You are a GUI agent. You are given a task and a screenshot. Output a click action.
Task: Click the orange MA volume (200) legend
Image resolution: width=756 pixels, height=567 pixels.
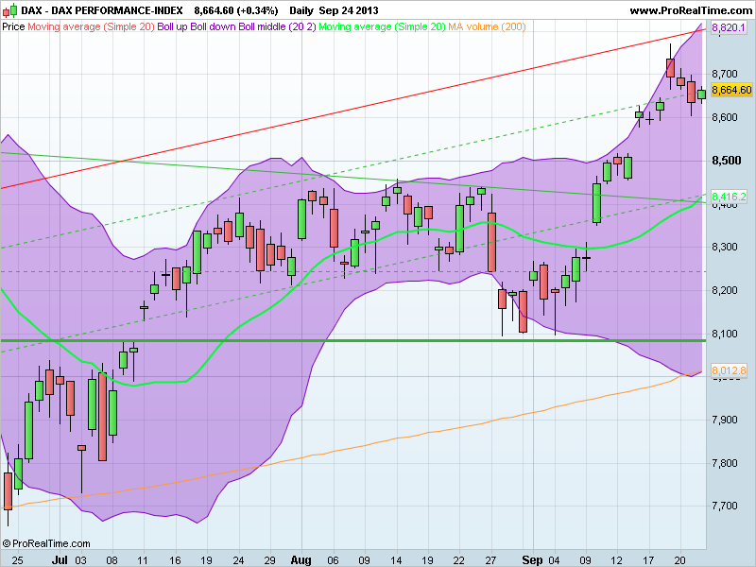487,26
